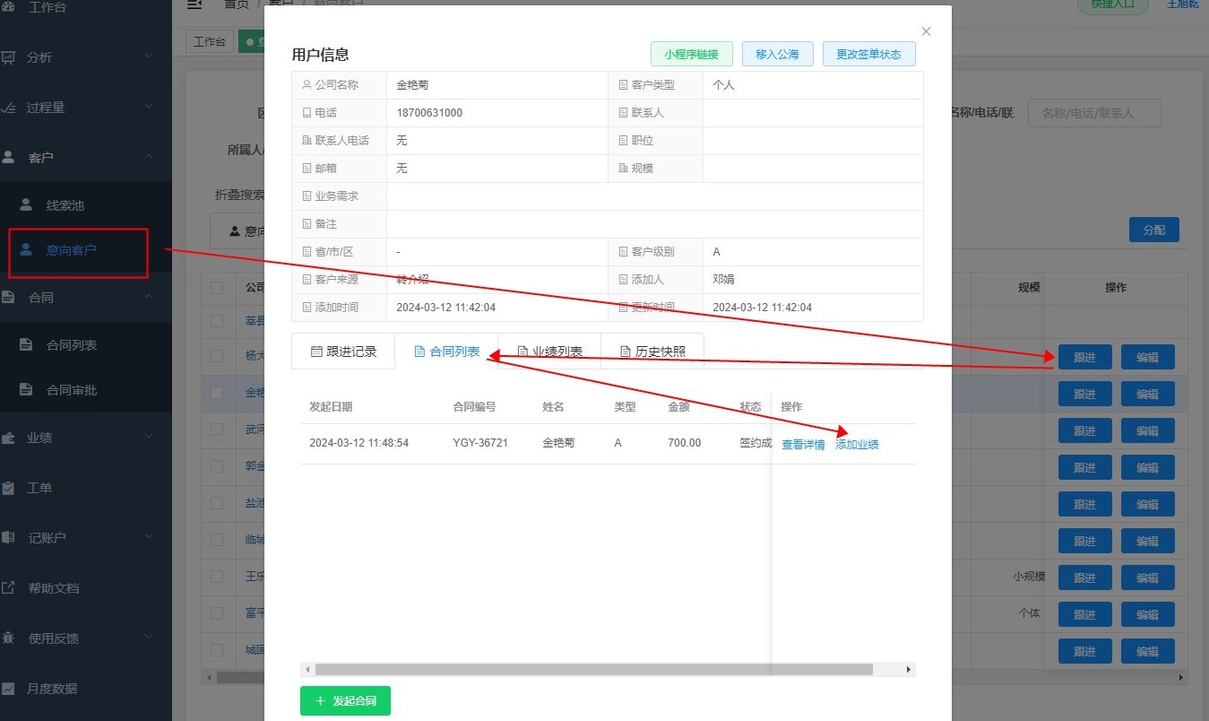Image resolution: width=1209 pixels, height=721 pixels.
Task: Check the box for the 莘县 row
Action: coord(217,320)
